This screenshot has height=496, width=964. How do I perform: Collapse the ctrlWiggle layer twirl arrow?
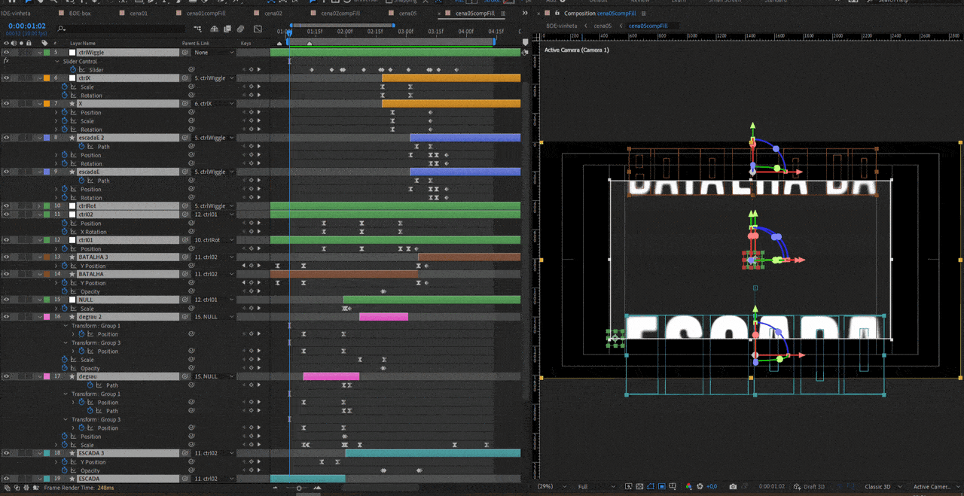pos(39,53)
